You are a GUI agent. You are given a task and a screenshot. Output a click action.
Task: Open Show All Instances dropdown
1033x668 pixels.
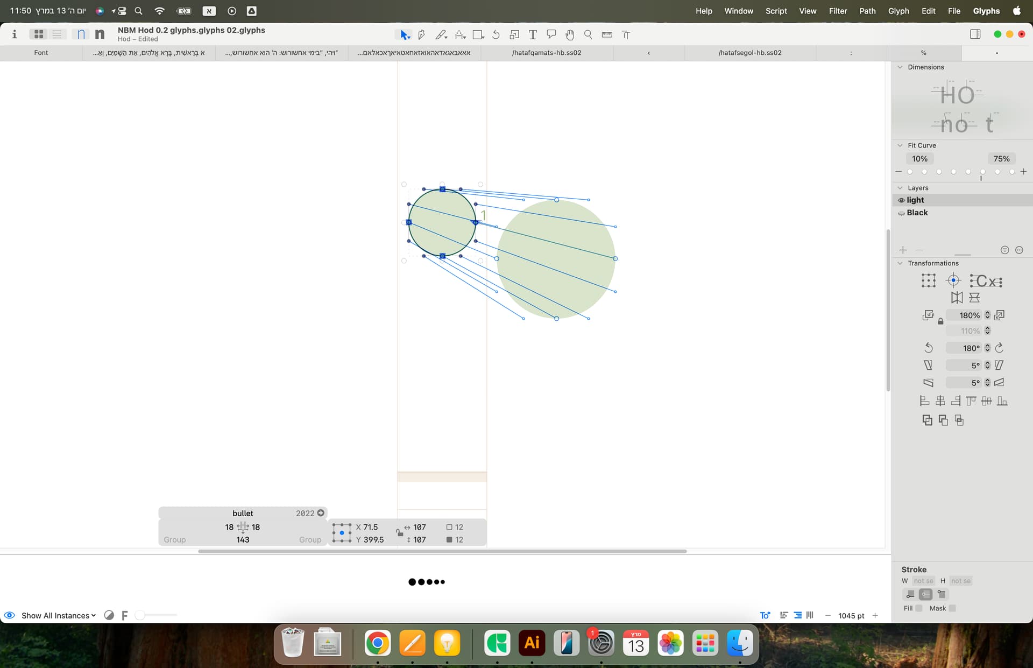tap(58, 615)
